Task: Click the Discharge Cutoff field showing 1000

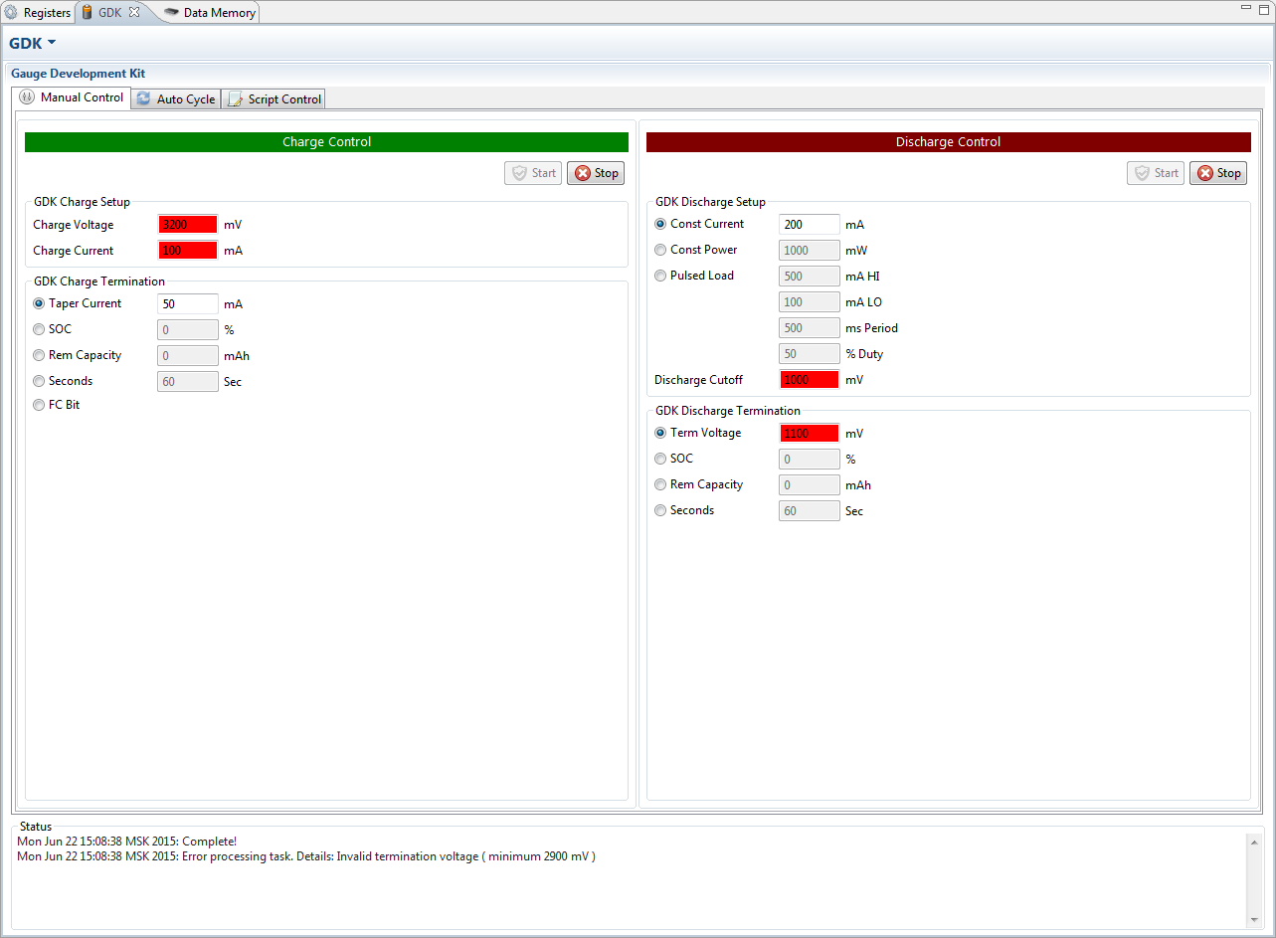Action: 810,380
